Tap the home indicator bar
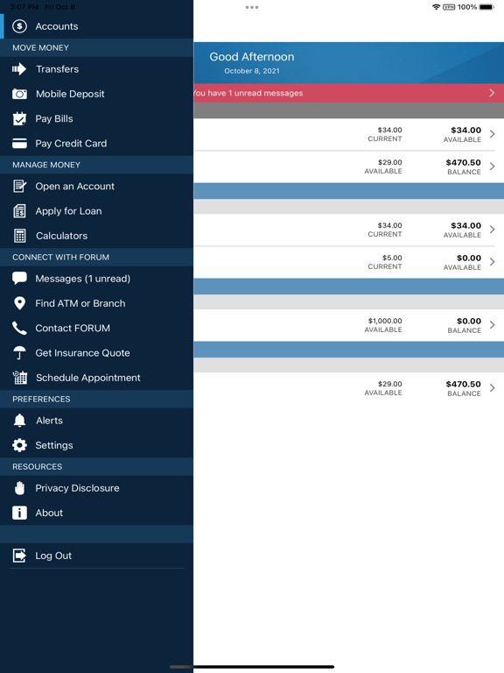 click(x=252, y=667)
